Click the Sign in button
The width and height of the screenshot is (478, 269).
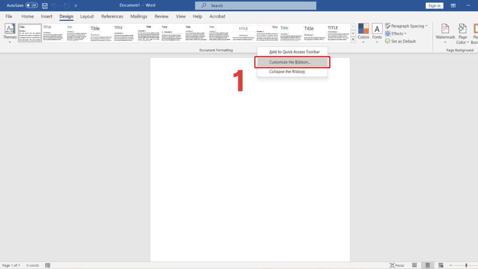[434, 6]
